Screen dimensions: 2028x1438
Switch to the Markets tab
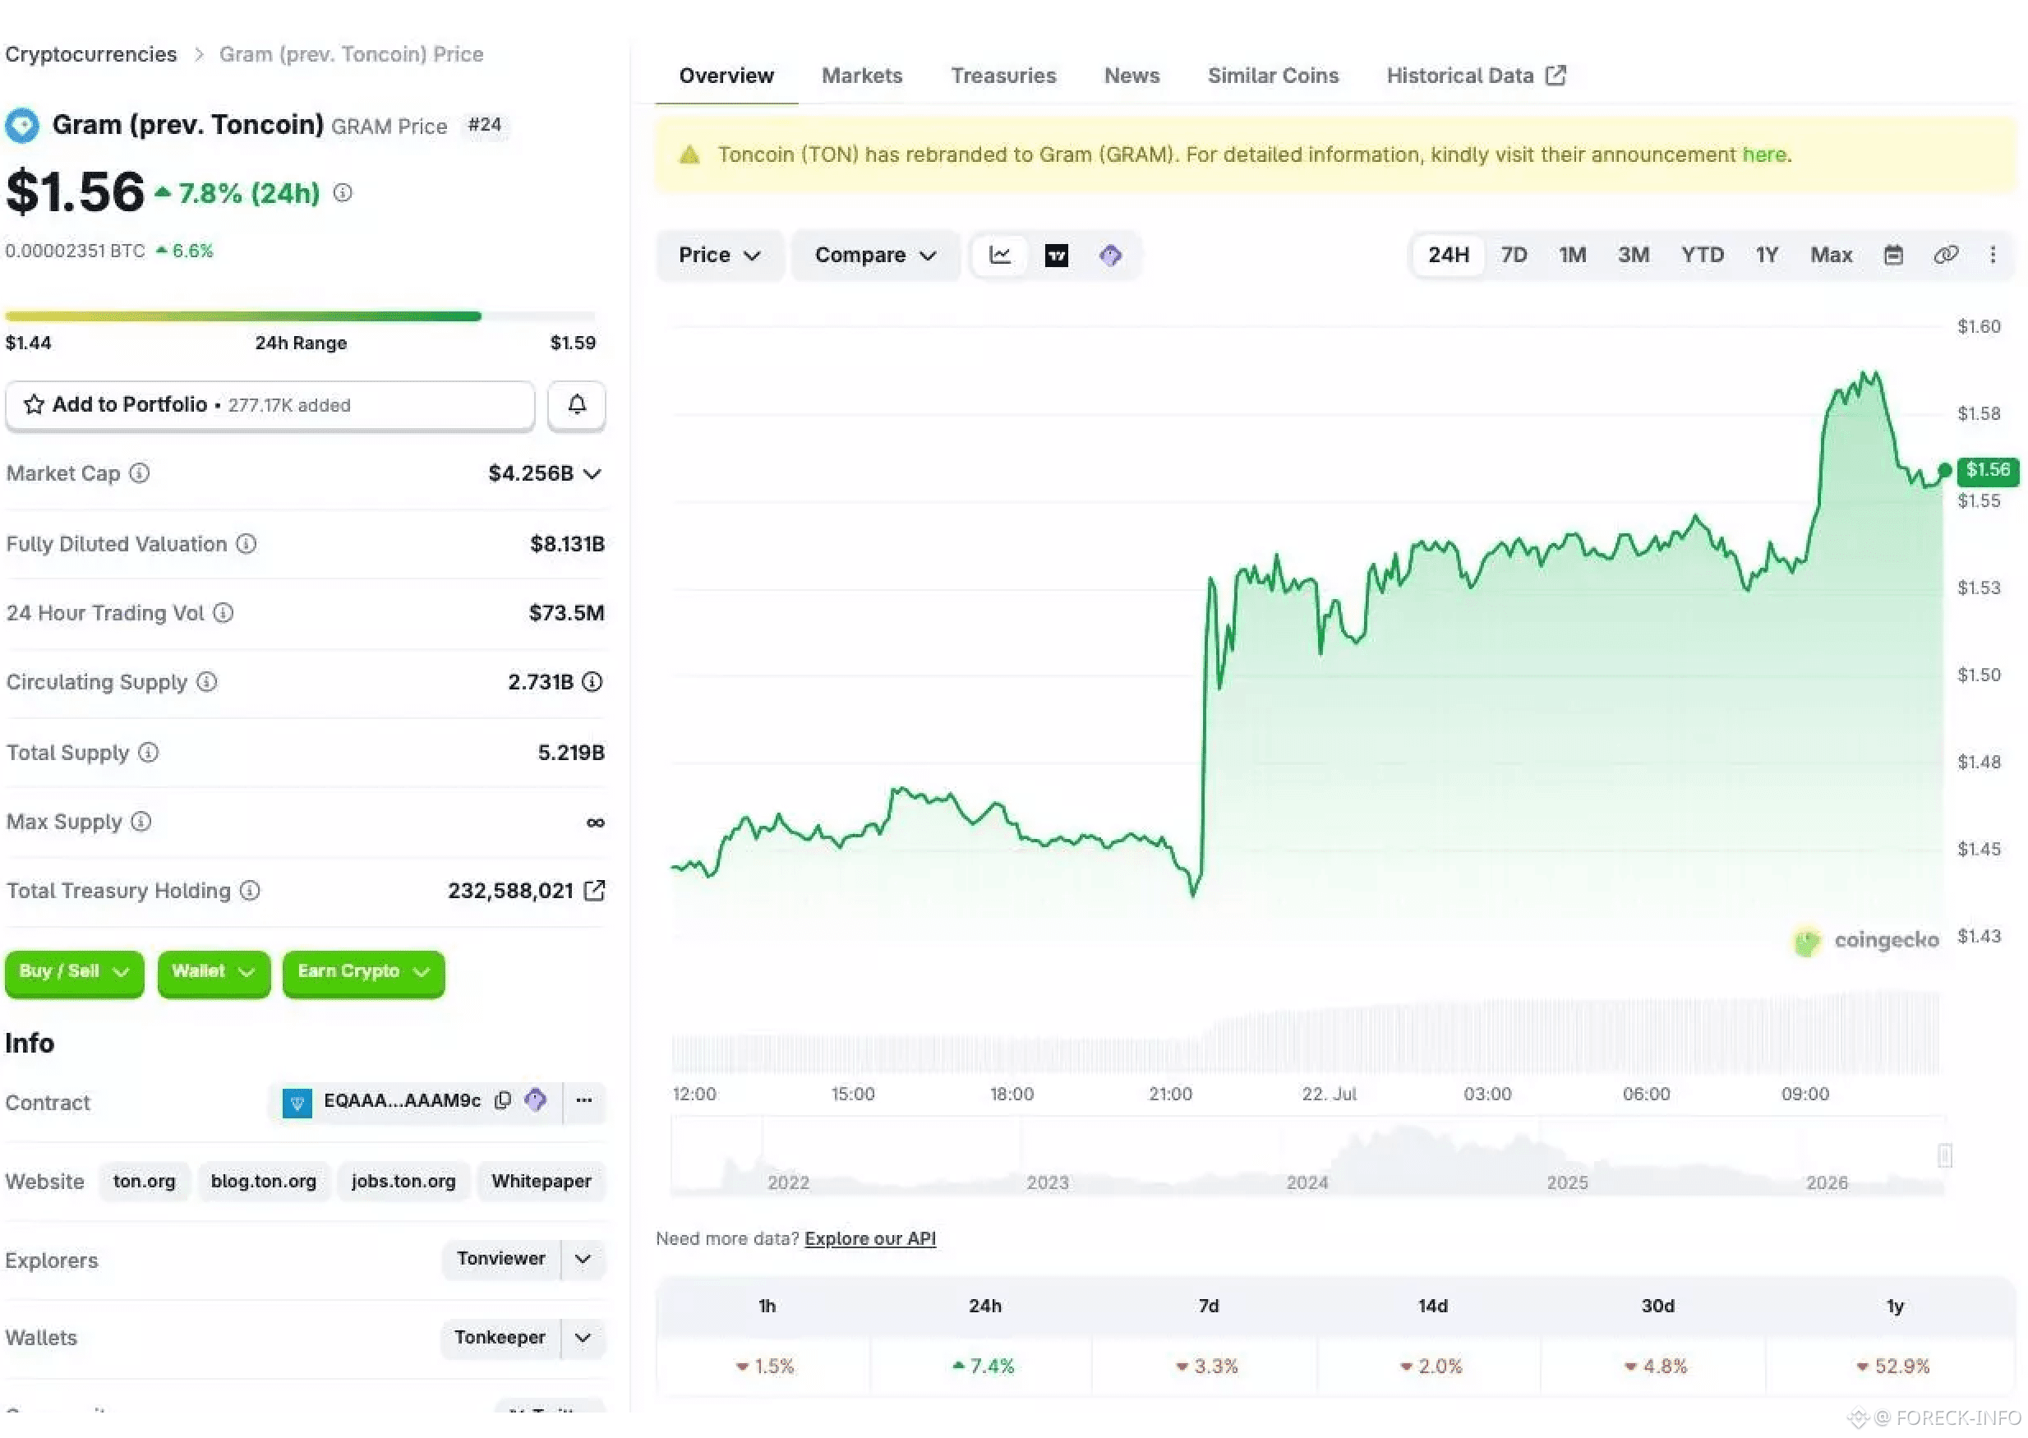[x=861, y=76]
